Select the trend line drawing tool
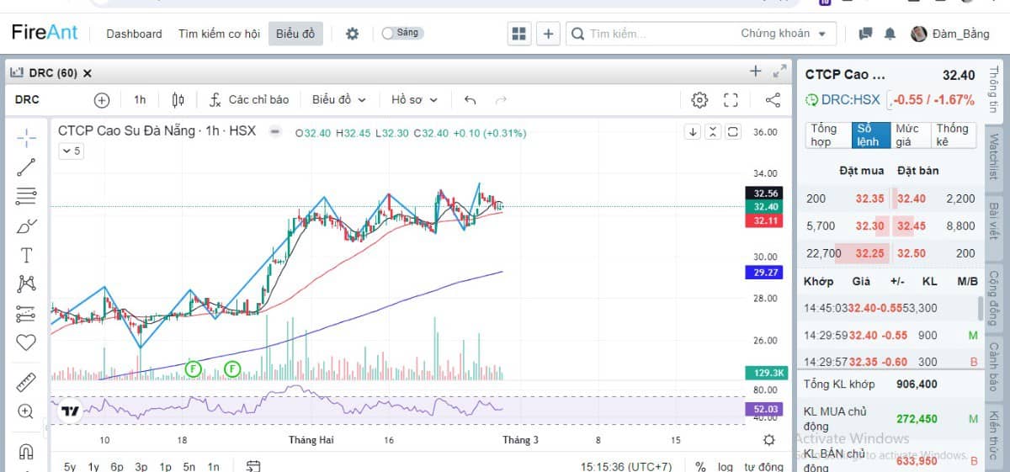1010x472 pixels. pos(26,167)
